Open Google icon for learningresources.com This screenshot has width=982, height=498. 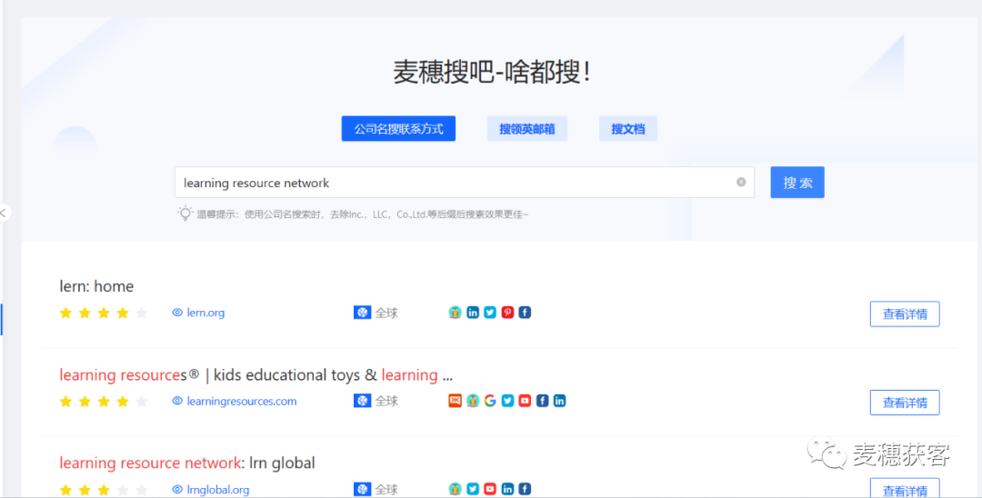click(x=490, y=401)
